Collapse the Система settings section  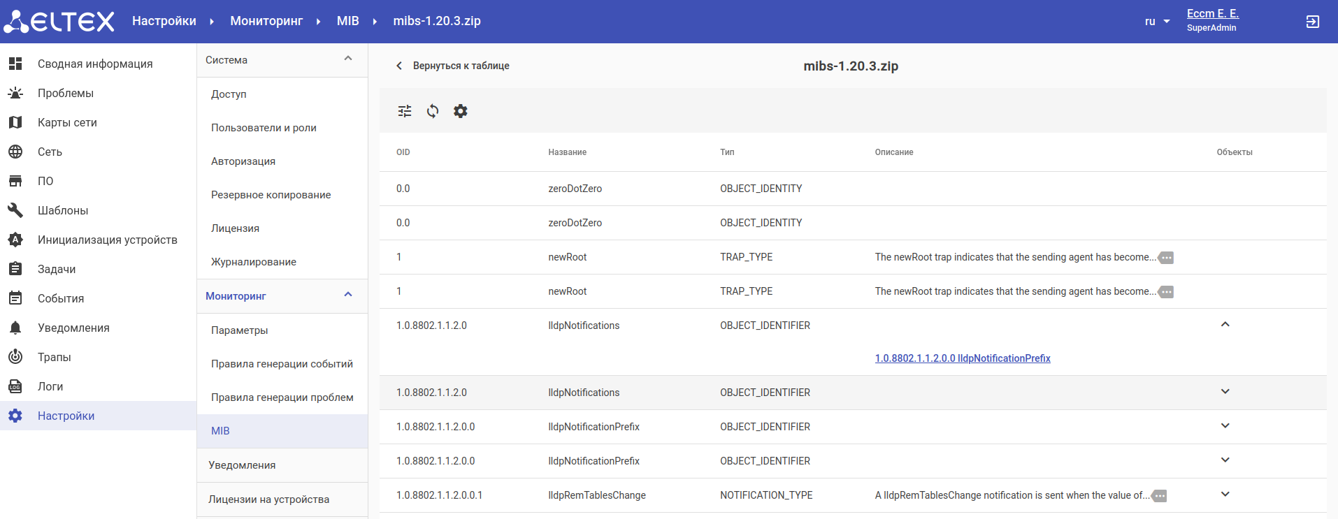pos(348,59)
